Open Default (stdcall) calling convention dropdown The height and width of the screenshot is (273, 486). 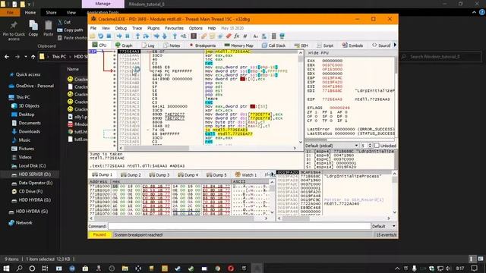coord(332,146)
